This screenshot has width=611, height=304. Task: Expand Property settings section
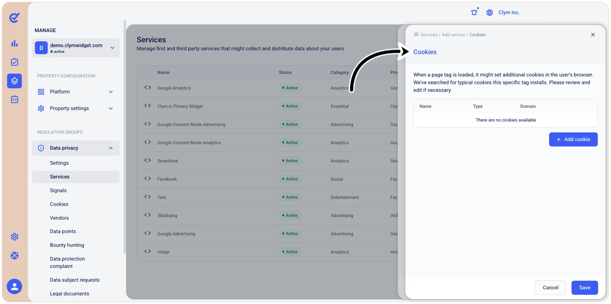(x=76, y=109)
